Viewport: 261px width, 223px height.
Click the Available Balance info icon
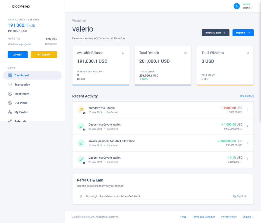[x=123, y=53]
